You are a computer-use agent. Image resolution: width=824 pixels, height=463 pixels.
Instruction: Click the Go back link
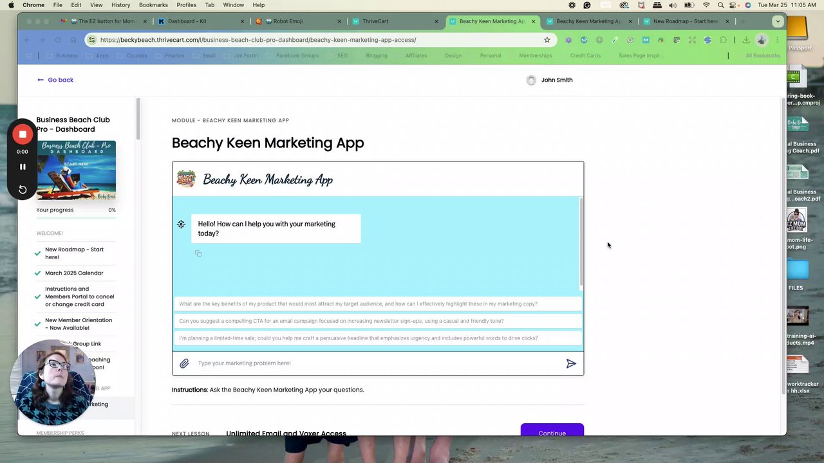click(x=55, y=80)
